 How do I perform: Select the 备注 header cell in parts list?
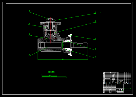(129, 83)
